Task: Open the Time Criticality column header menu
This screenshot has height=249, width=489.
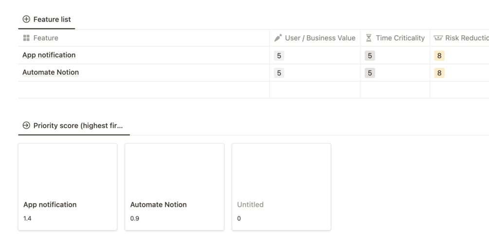Action: [x=395, y=38]
